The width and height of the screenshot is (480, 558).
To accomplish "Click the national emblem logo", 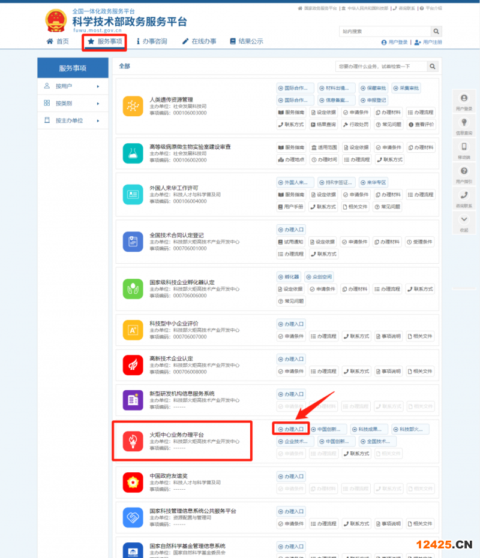I will pos(57,21).
